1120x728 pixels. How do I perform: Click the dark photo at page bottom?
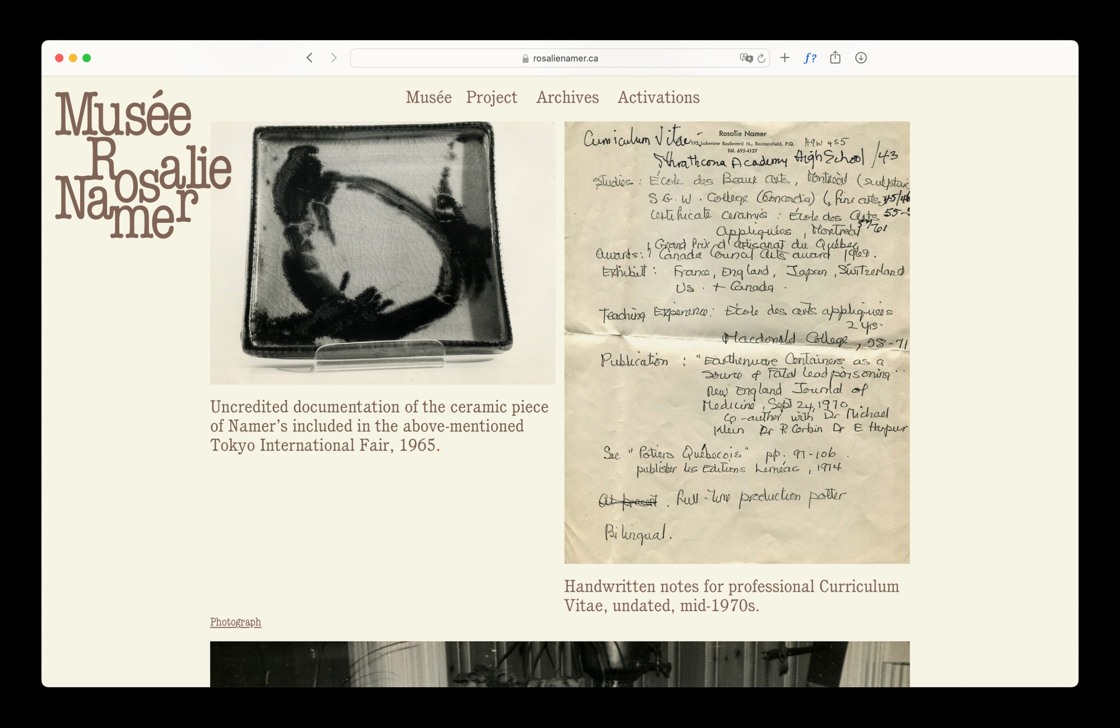559,664
